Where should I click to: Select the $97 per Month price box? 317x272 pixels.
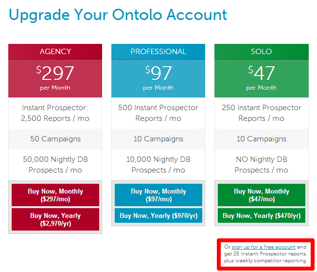tap(158, 78)
